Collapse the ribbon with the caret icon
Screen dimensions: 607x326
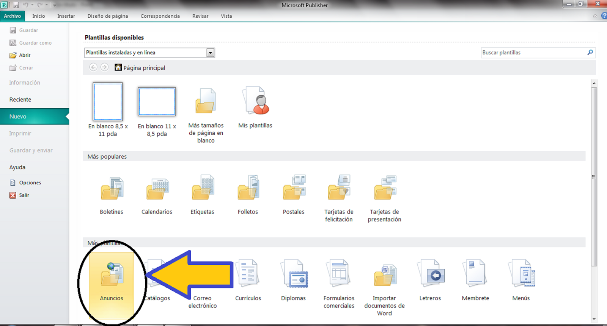tap(595, 16)
